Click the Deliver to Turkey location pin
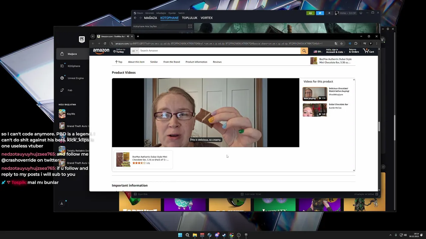 (114, 51)
